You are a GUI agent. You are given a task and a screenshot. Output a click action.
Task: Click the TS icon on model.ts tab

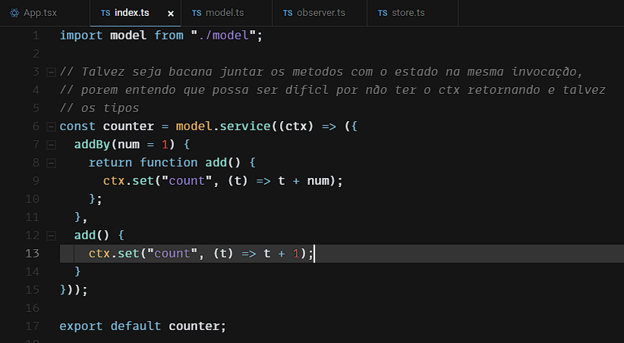(197, 14)
